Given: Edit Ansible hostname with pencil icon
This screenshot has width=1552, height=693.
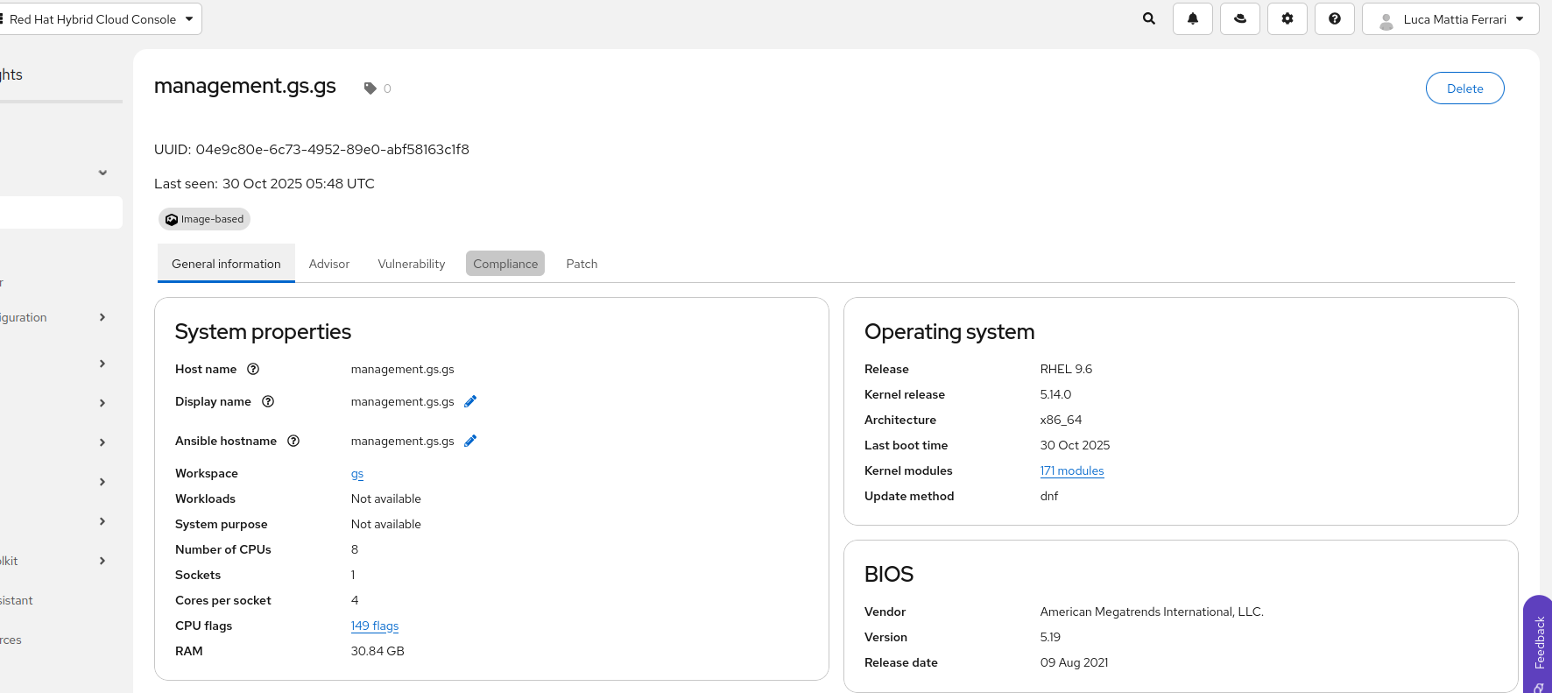Looking at the screenshot, I should coord(470,441).
